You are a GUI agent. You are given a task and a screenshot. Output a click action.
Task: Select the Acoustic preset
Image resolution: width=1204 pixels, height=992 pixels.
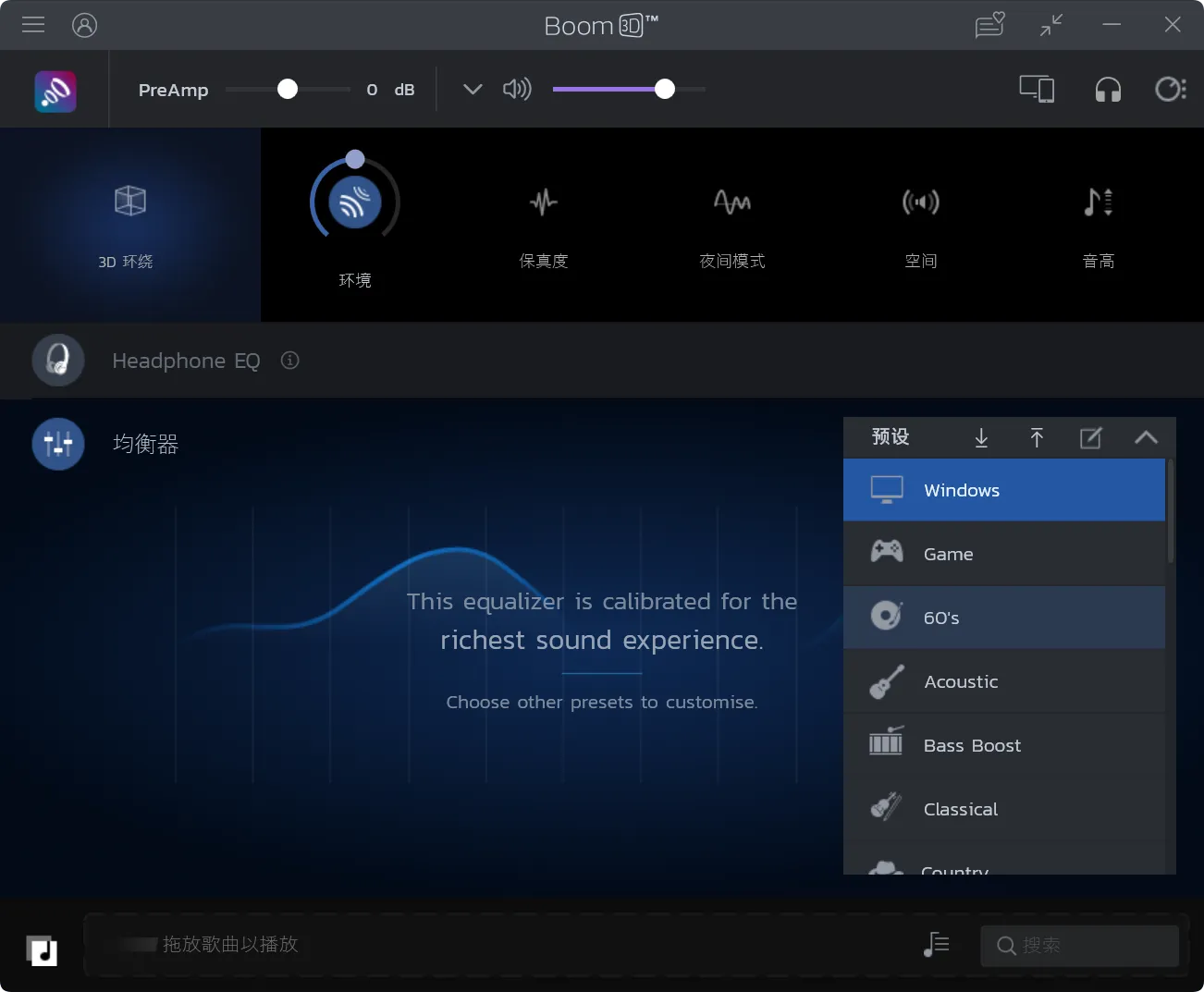pyautogui.click(x=1004, y=681)
